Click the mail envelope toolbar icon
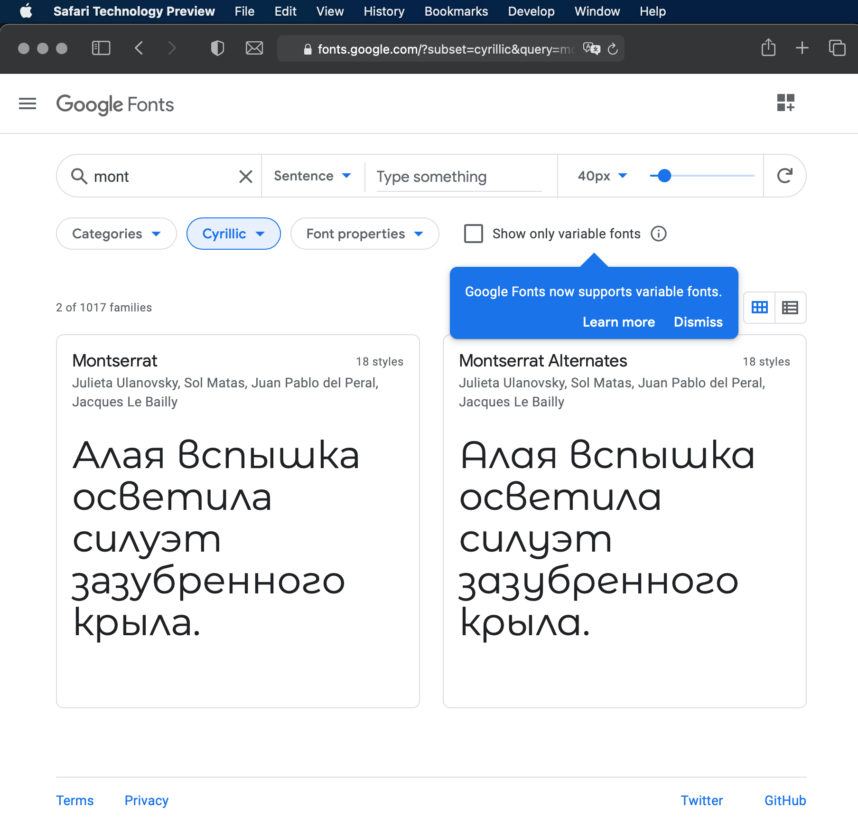The height and width of the screenshot is (827, 858). [254, 48]
